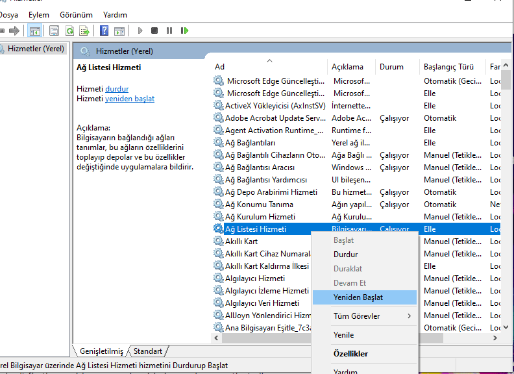Click the Pause Service toolbar icon
Image resolution: width=514 pixels, height=374 pixels.
(x=169, y=31)
